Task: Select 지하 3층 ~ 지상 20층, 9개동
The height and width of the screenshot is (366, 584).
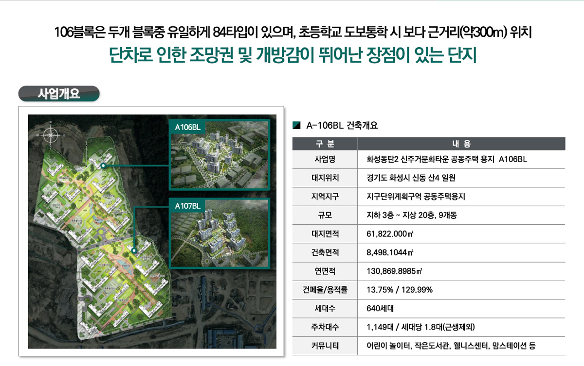Action: (x=411, y=215)
